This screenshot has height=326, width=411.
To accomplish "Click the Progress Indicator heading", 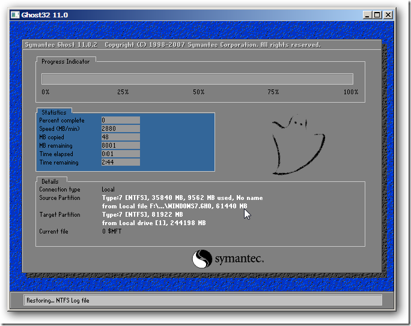I will click(x=65, y=61).
